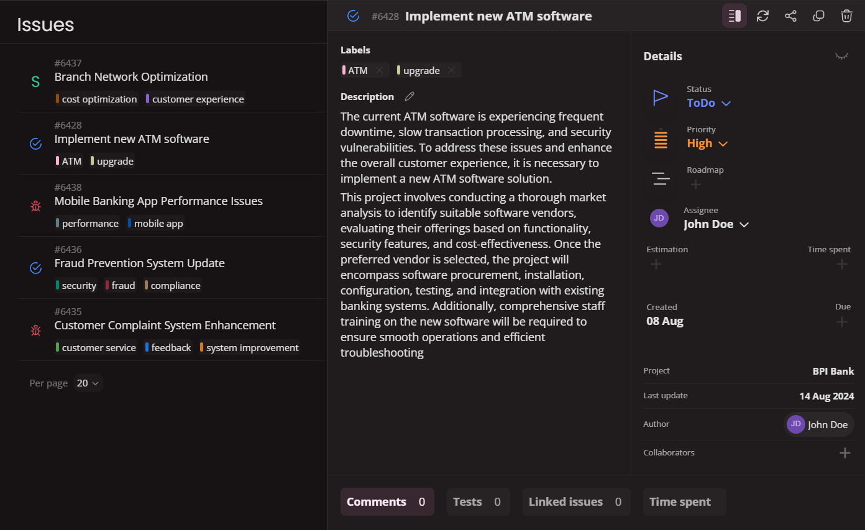Viewport: 865px width, 530px height.
Task: Click the 14 Aug 2024 last update
Action: coord(826,396)
